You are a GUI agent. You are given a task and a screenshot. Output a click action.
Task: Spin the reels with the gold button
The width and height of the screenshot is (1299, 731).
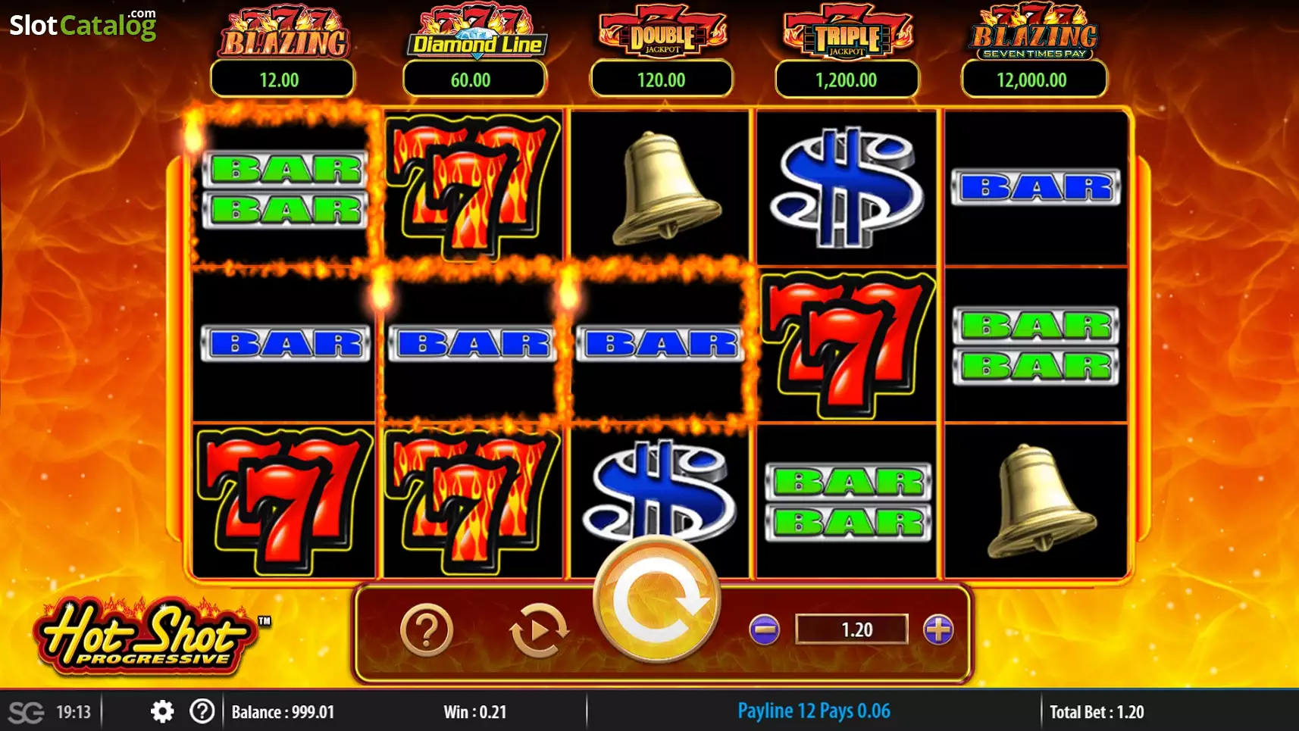(x=656, y=599)
